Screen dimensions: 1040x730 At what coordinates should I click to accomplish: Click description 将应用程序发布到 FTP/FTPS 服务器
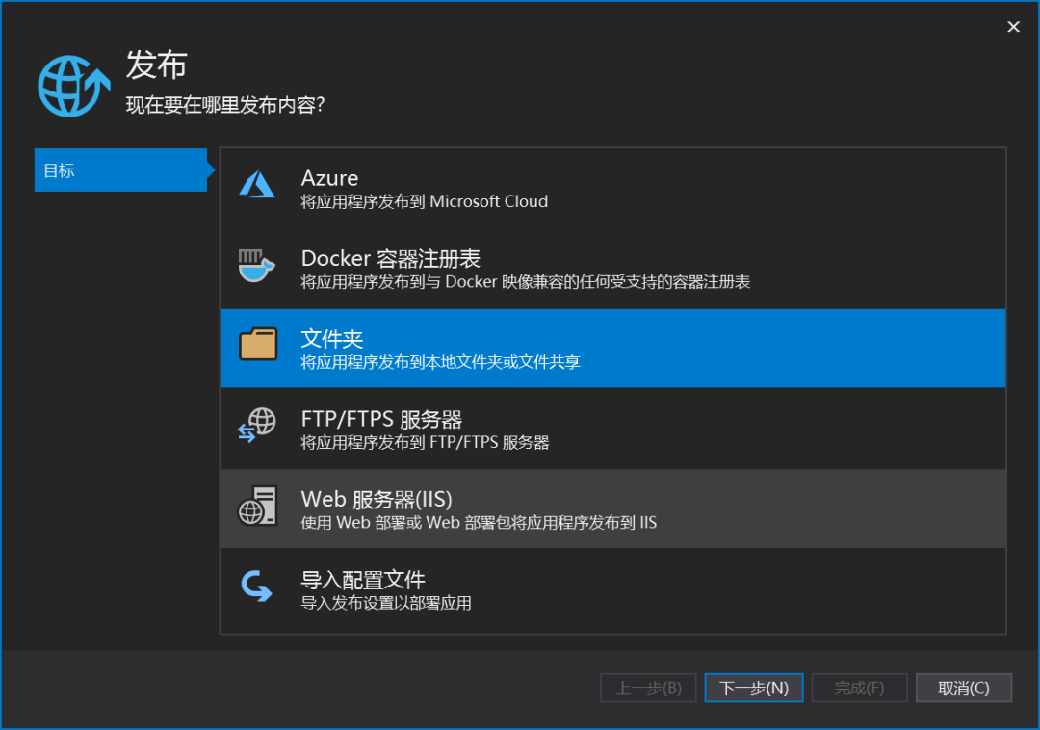pos(426,442)
